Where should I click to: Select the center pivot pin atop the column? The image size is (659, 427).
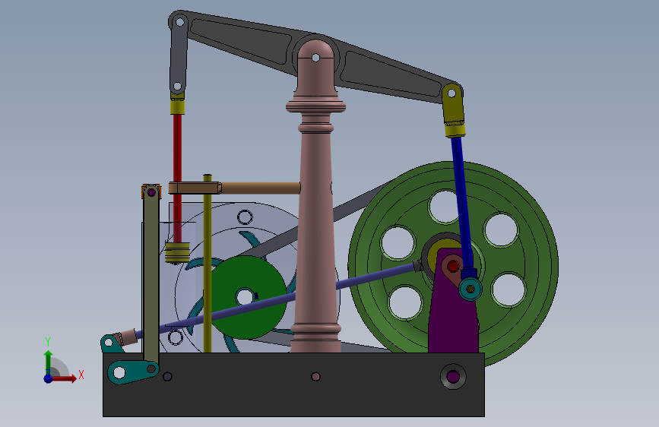click(x=315, y=58)
